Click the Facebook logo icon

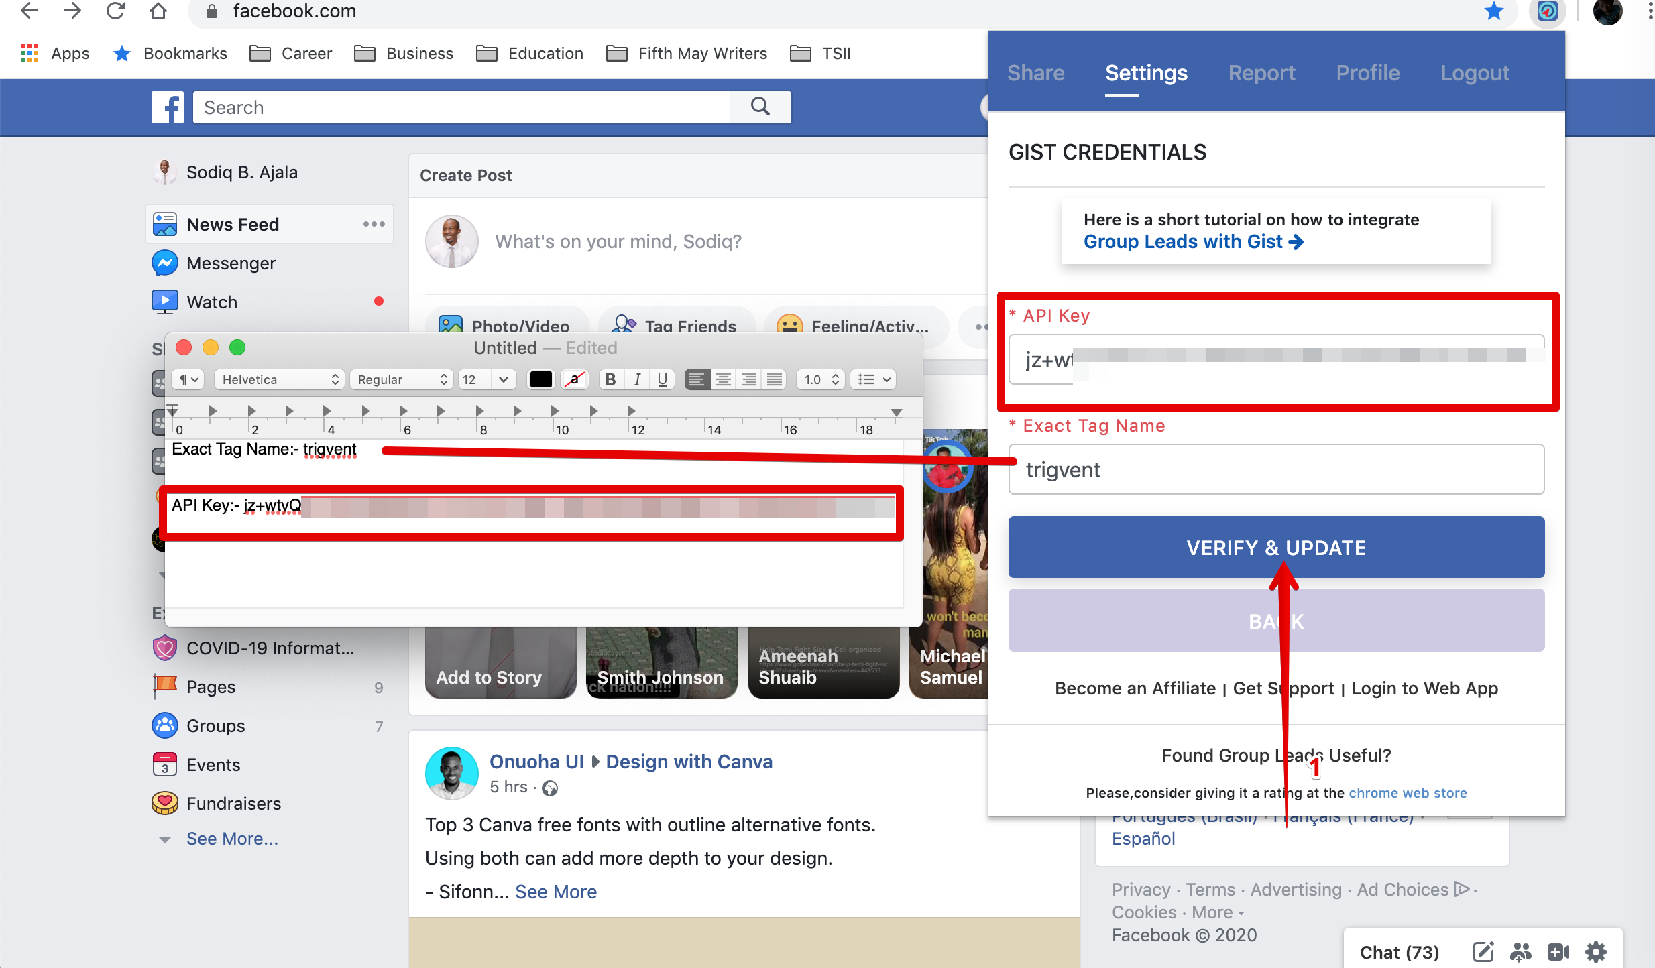(167, 107)
